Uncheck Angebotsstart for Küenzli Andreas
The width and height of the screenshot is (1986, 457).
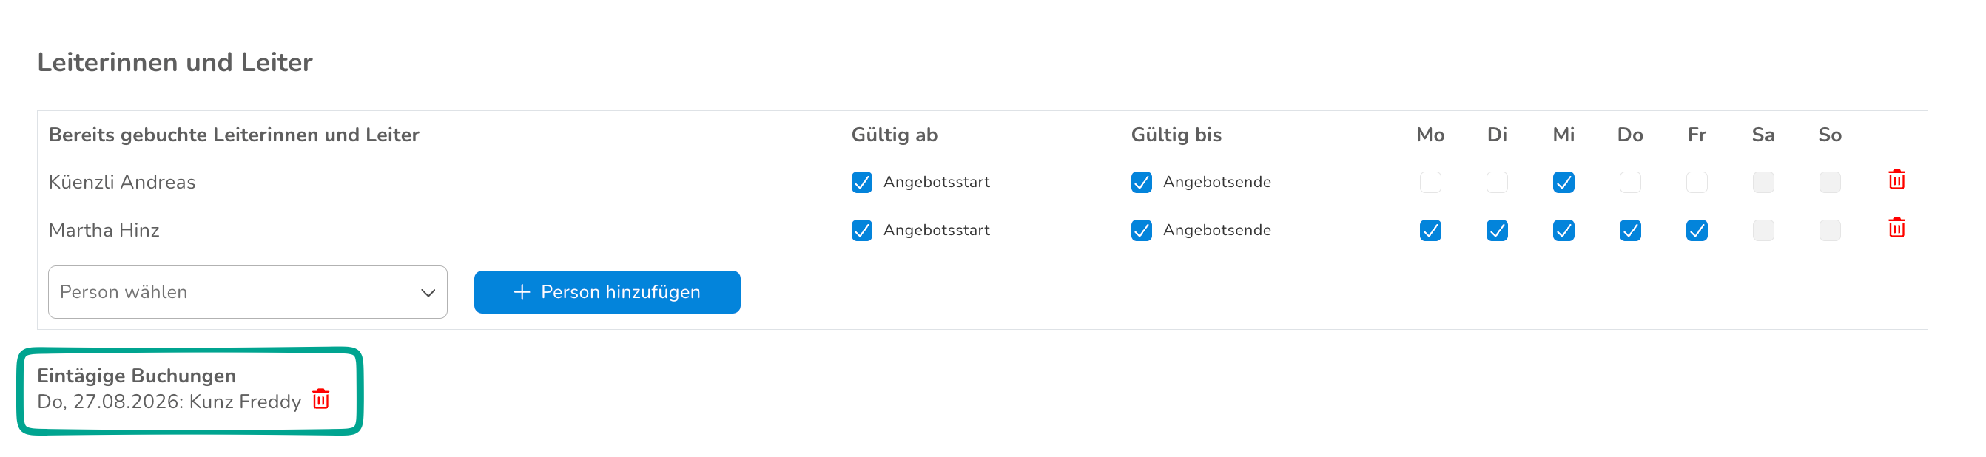point(862,183)
